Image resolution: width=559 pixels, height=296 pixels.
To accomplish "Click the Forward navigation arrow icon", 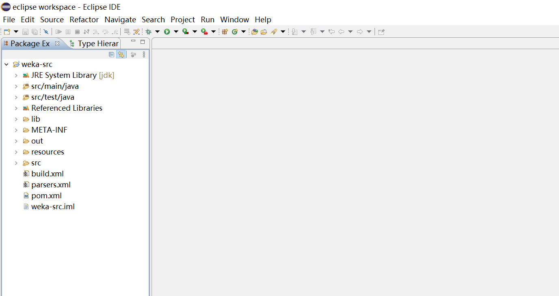I will tap(360, 32).
